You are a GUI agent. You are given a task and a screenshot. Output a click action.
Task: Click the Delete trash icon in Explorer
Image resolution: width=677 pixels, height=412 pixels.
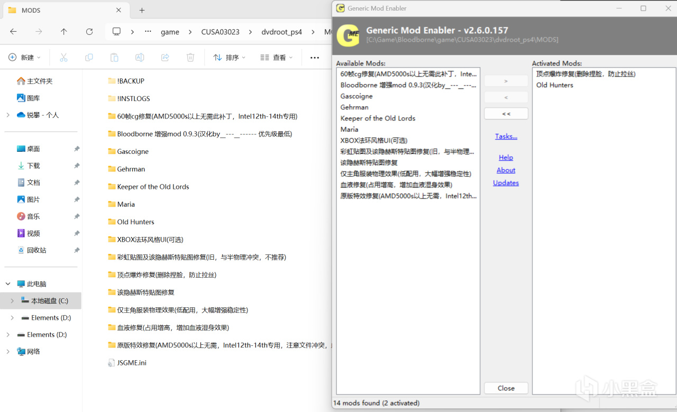tap(190, 57)
